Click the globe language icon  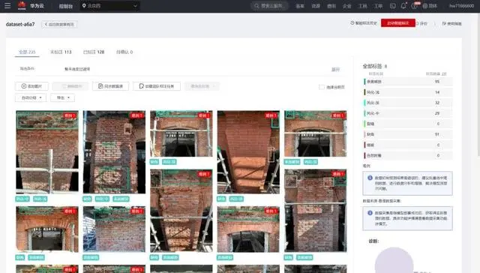(425, 6)
